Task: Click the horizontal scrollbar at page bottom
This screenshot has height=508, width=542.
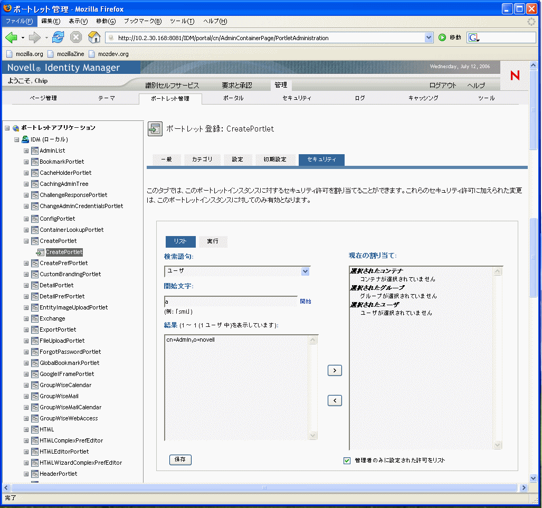Action: 264,488
